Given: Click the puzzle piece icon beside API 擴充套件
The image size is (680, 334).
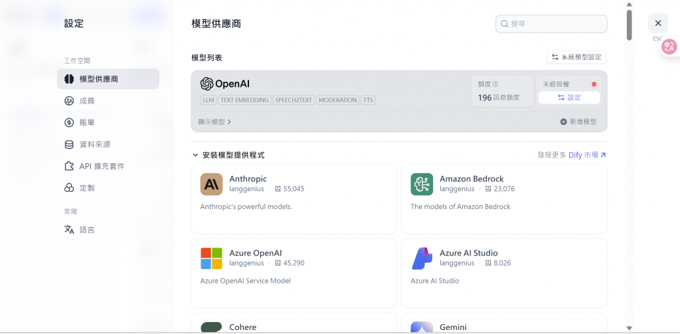Looking at the screenshot, I should 69,166.
